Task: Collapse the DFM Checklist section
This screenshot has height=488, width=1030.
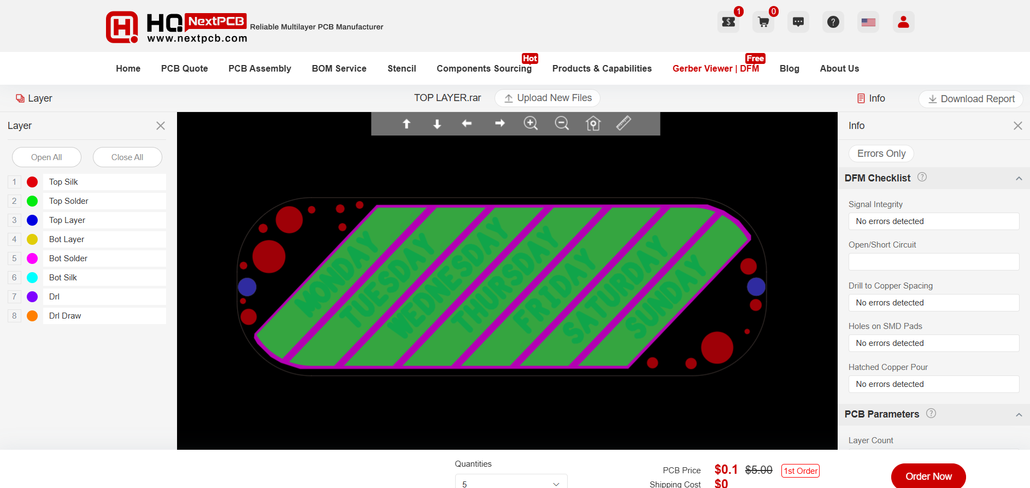Action: [1019, 179]
